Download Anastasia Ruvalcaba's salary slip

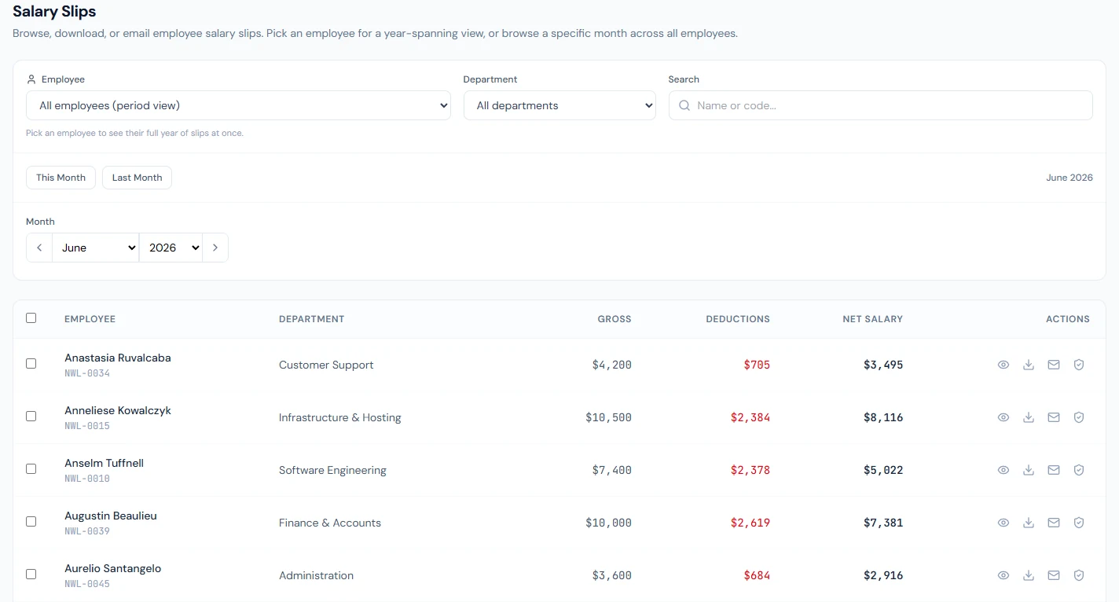(x=1029, y=365)
